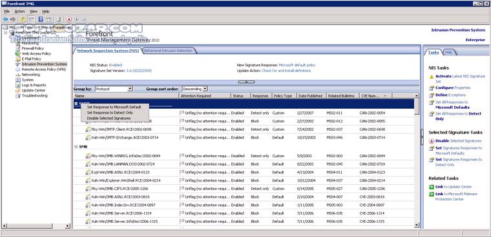Click the blue Help question mark toolbar icon

pyautogui.click(x=41, y=19)
